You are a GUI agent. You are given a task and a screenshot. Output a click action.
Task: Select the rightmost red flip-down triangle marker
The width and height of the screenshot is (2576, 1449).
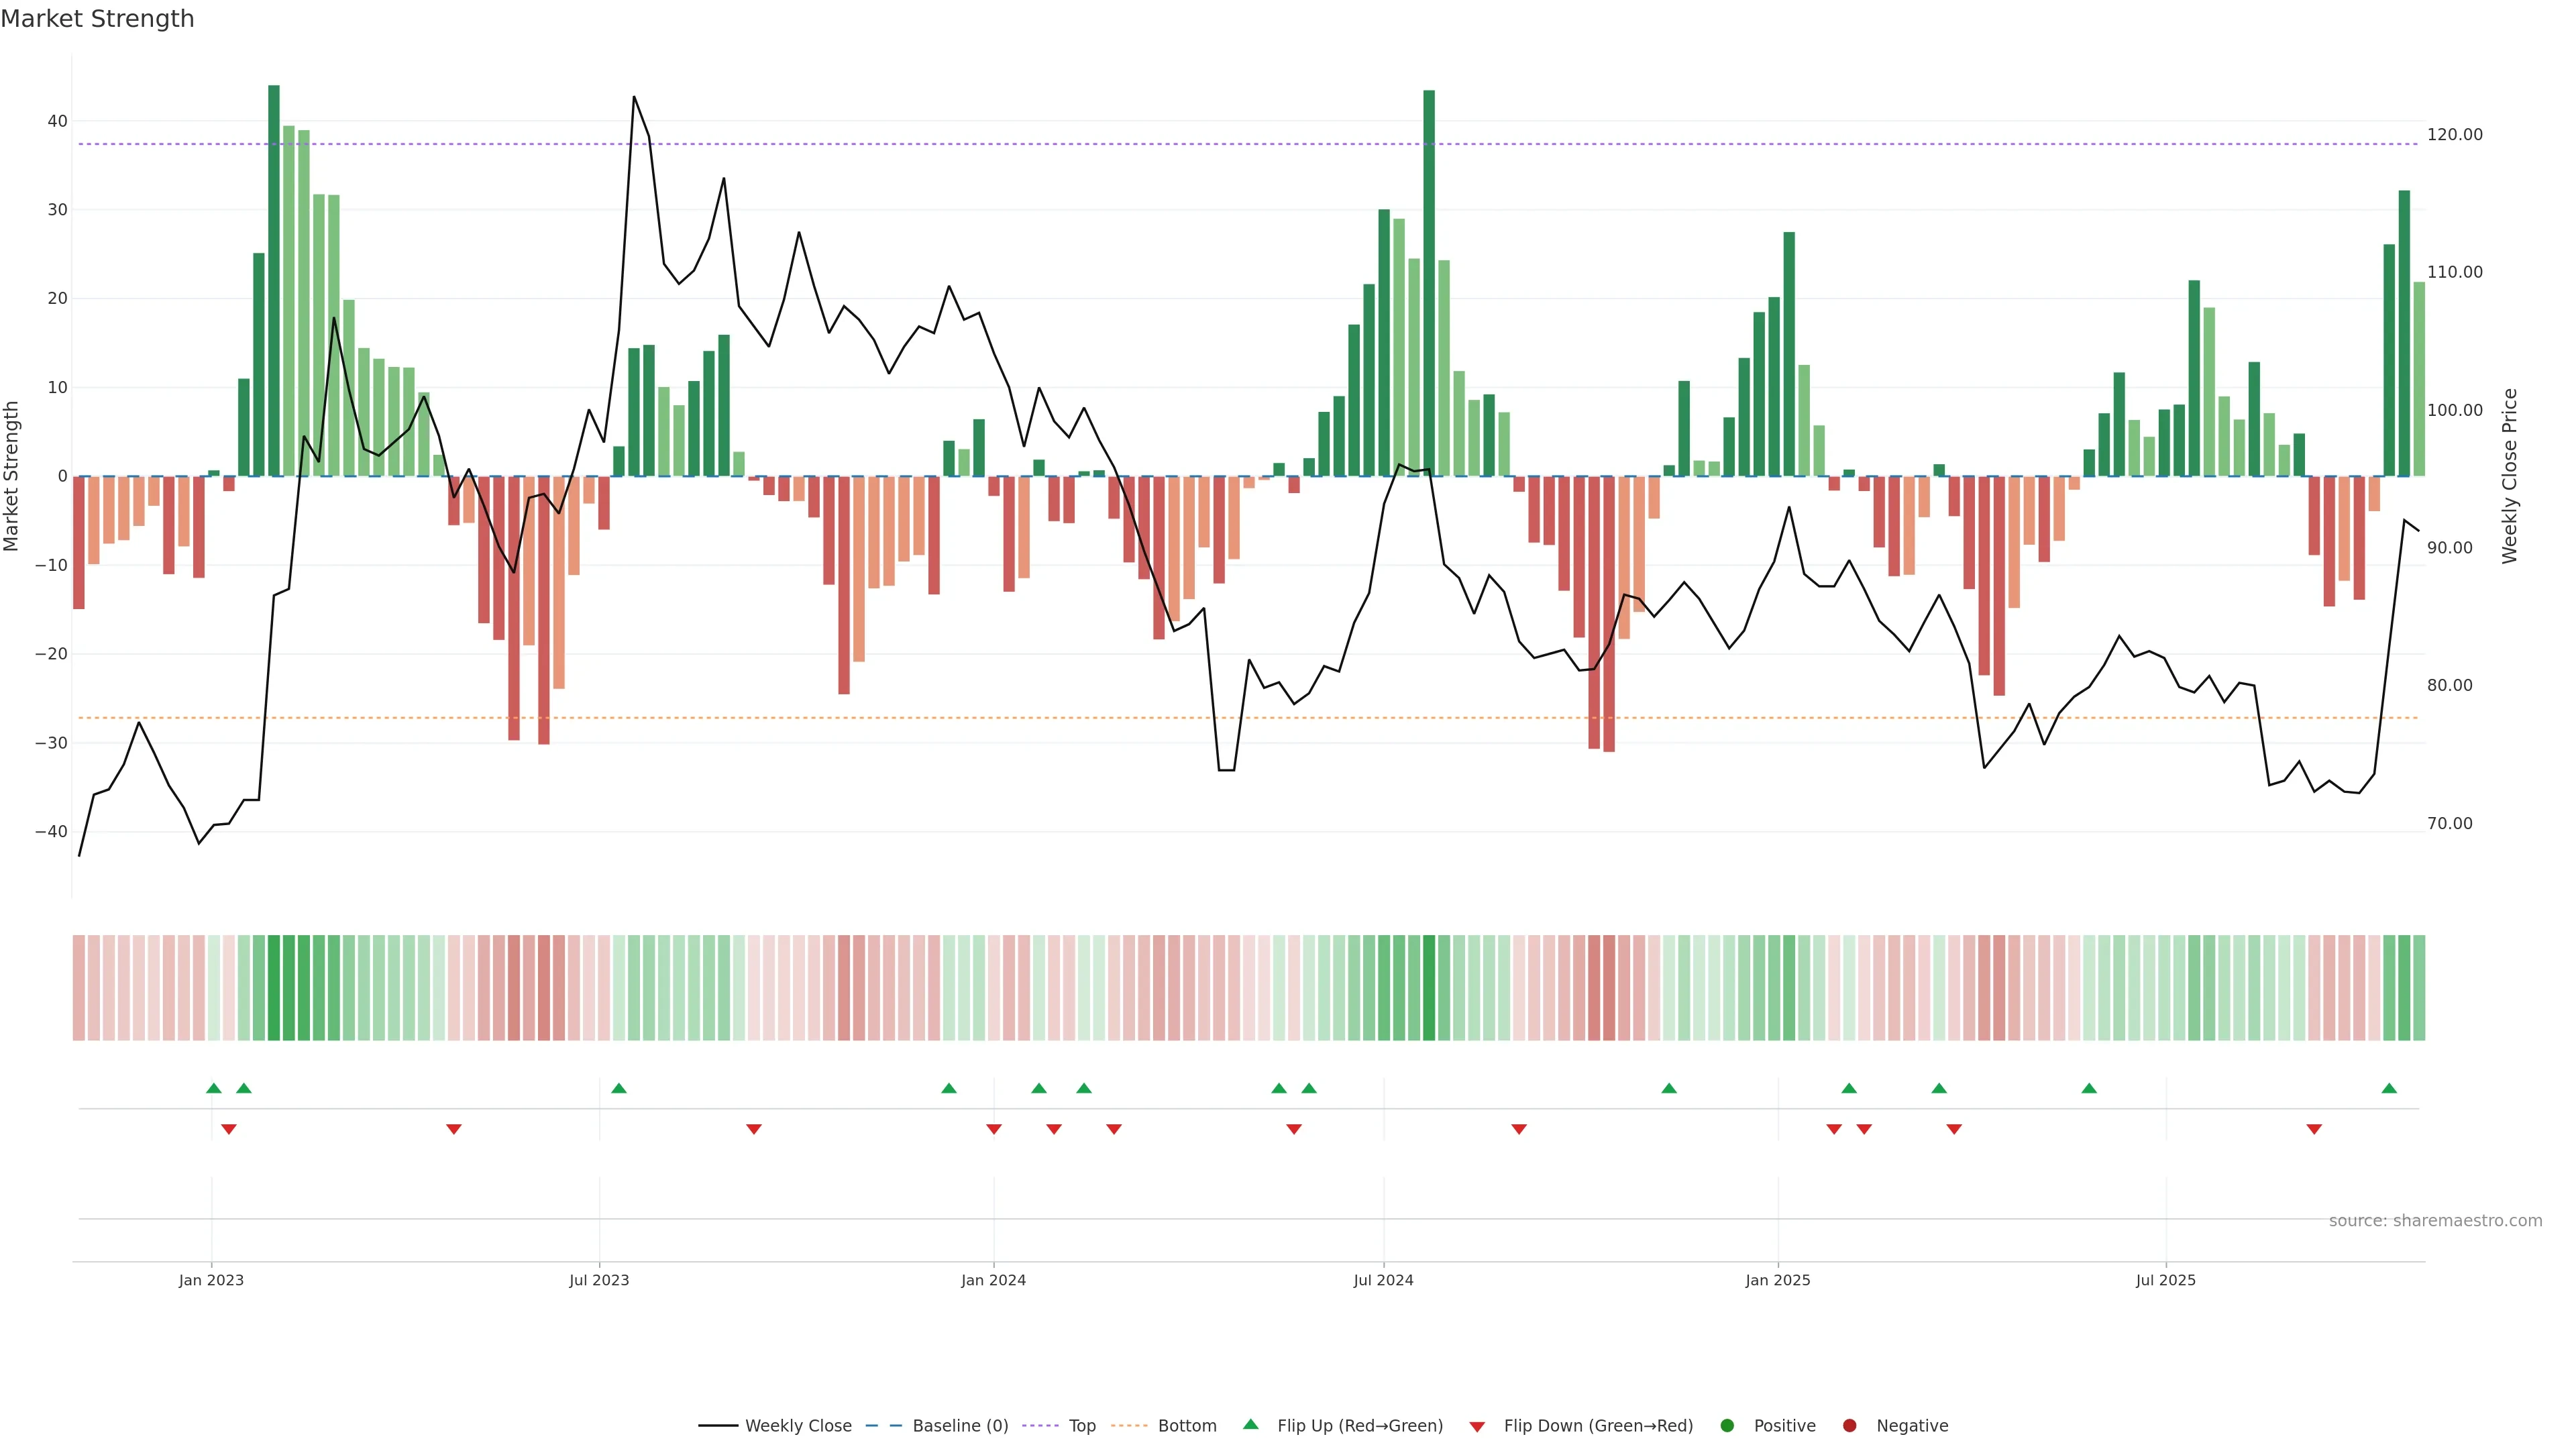[2314, 1129]
